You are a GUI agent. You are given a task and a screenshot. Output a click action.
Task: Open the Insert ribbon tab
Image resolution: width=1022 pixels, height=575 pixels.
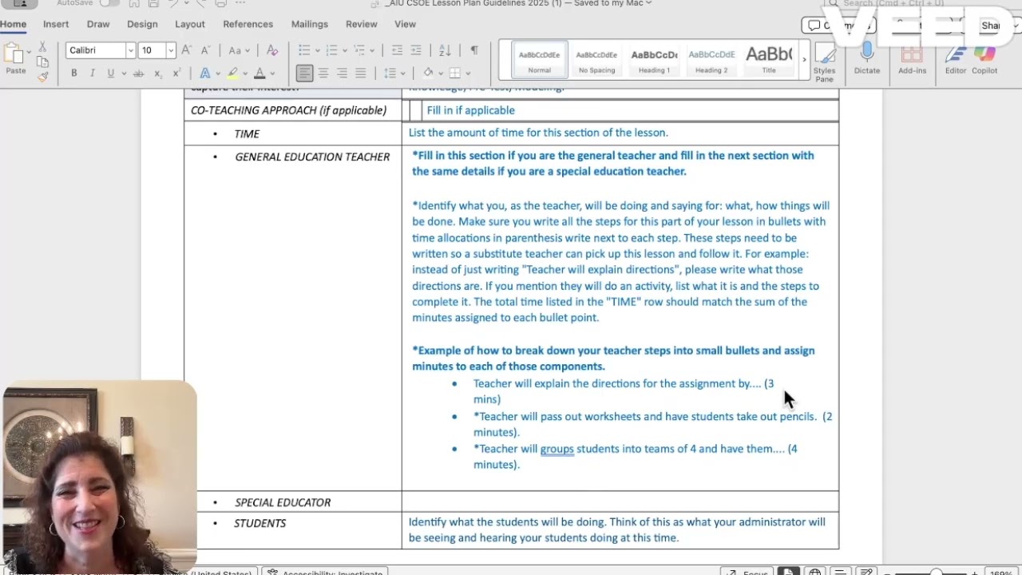click(x=56, y=24)
